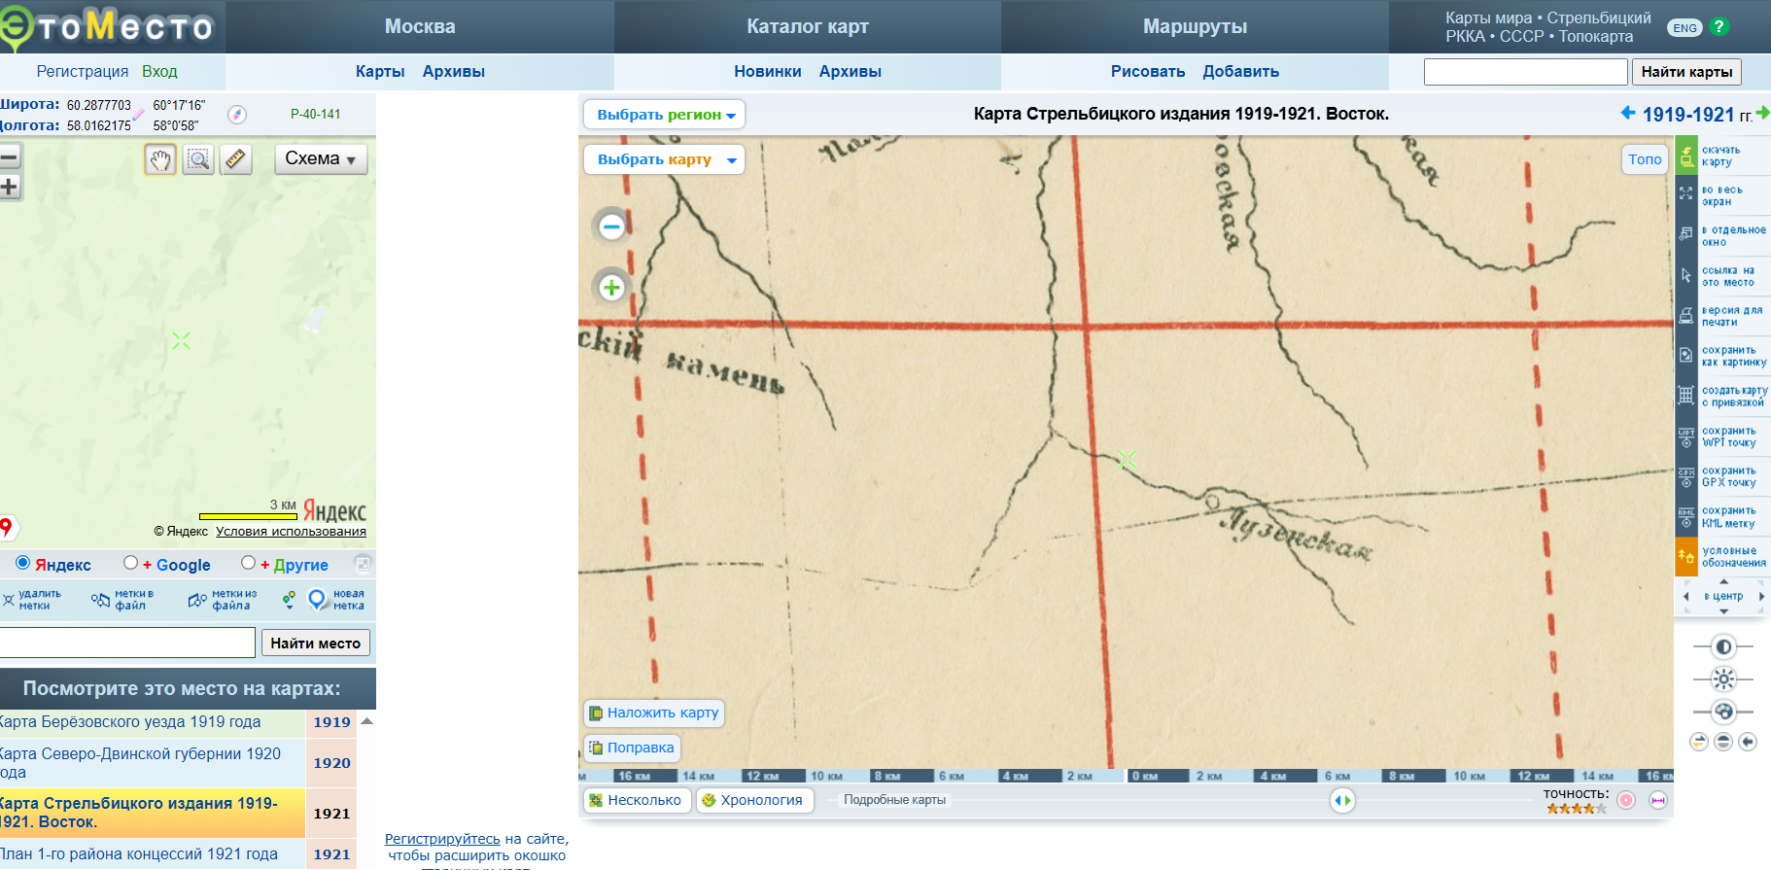1771x870 pixels.
Task: Choose the Google map source option
Action: pos(131,563)
